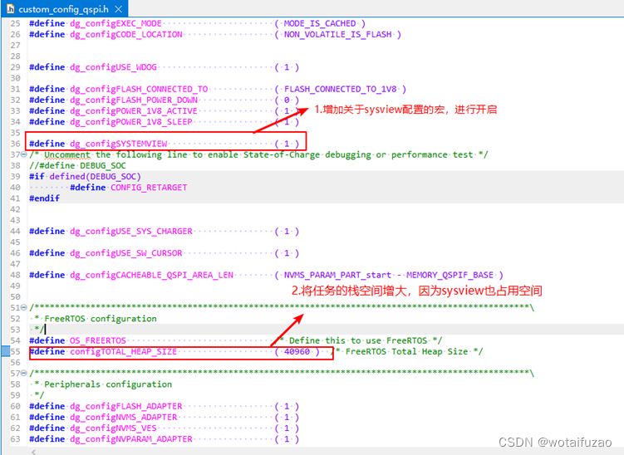This screenshot has width=624, height=455.
Task: Collapse the Peripherals comment block fold
Action: [23, 373]
